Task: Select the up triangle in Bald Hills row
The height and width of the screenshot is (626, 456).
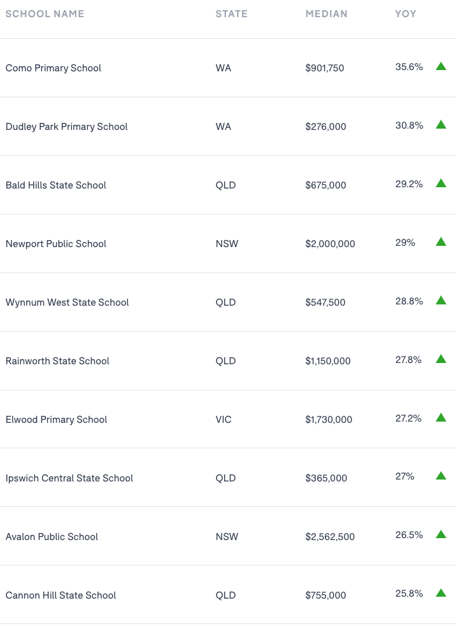Action: pyautogui.click(x=441, y=183)
